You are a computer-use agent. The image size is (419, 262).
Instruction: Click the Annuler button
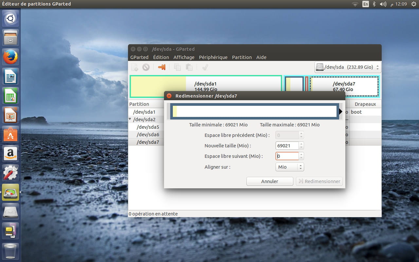[x=269, y=181]
